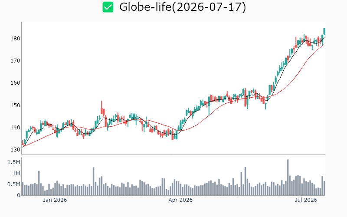
Task: Click the 130 price axis label
Action: click(x=15, y=149)
